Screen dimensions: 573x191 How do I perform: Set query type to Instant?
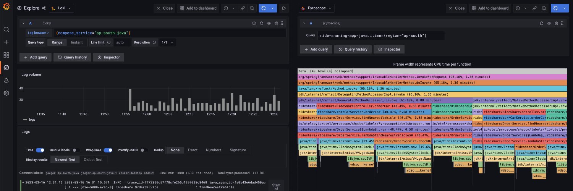pos(77,42)
